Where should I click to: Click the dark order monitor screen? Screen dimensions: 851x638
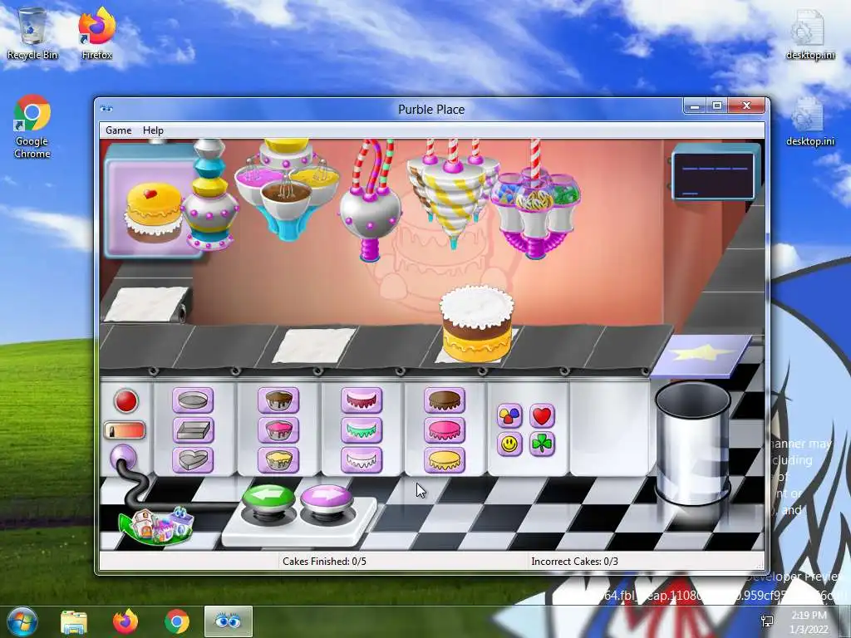click(x=714, y=176)
